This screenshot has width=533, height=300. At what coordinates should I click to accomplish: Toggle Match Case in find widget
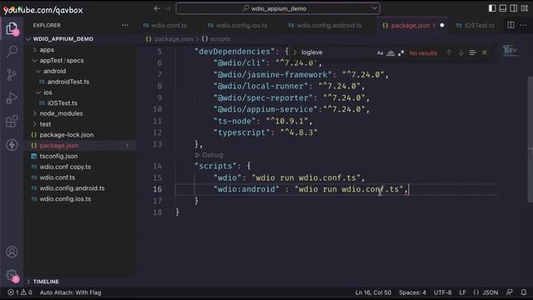(380, 52)
